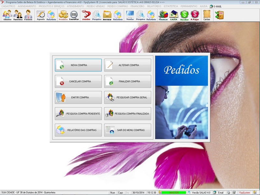This screenshot has width=260, height=195.
Task: Open the ESTATISTICA menu
Action: coord(171,6)
